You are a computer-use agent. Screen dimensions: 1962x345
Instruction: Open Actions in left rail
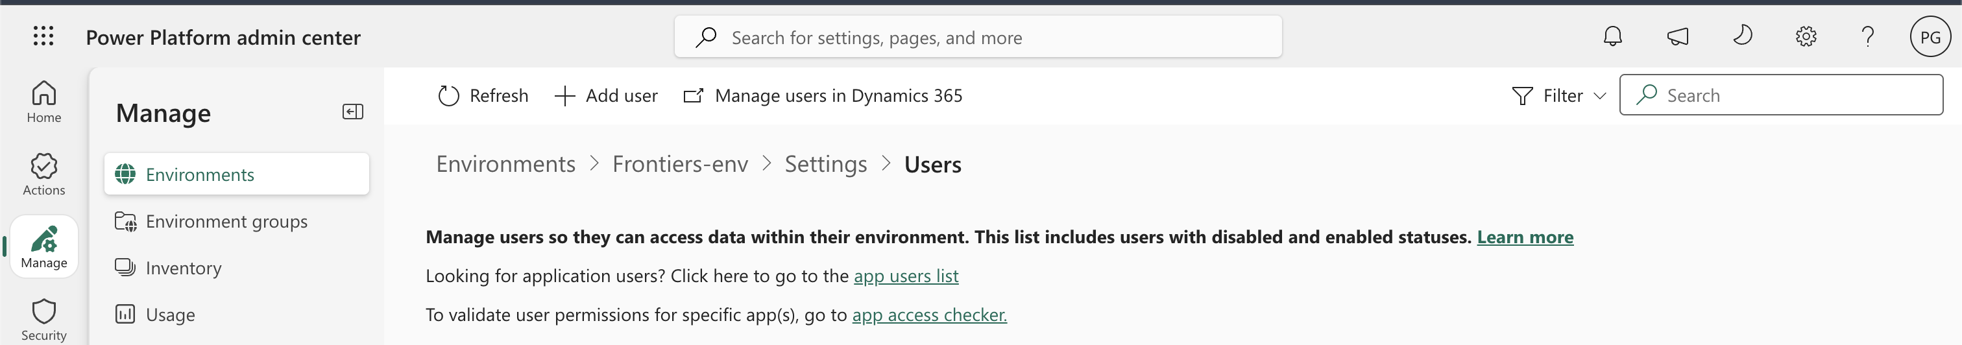point(43,174)
